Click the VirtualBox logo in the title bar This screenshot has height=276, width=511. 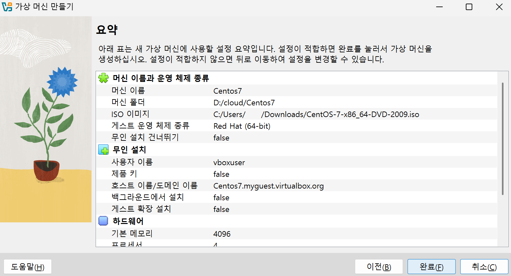click(7, 7)
